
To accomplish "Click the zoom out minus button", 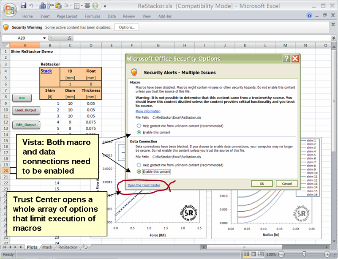I will [x=281, y=254].
